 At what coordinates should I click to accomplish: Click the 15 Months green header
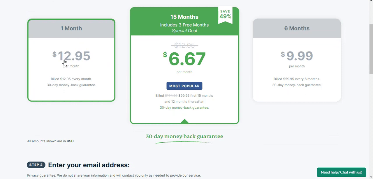[184, 22]
